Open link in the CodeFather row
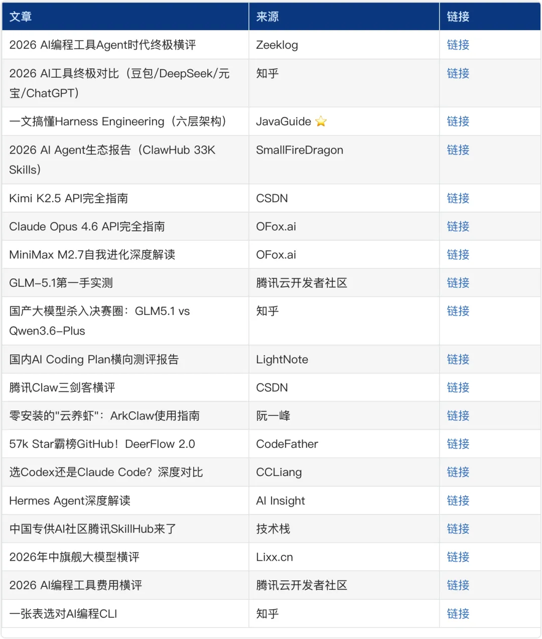 click(x=458, y=444)
